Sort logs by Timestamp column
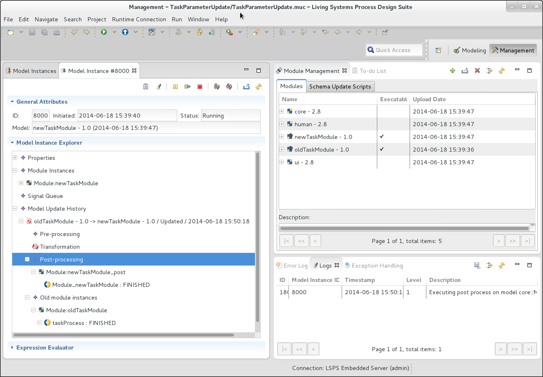 click(373, 280)
